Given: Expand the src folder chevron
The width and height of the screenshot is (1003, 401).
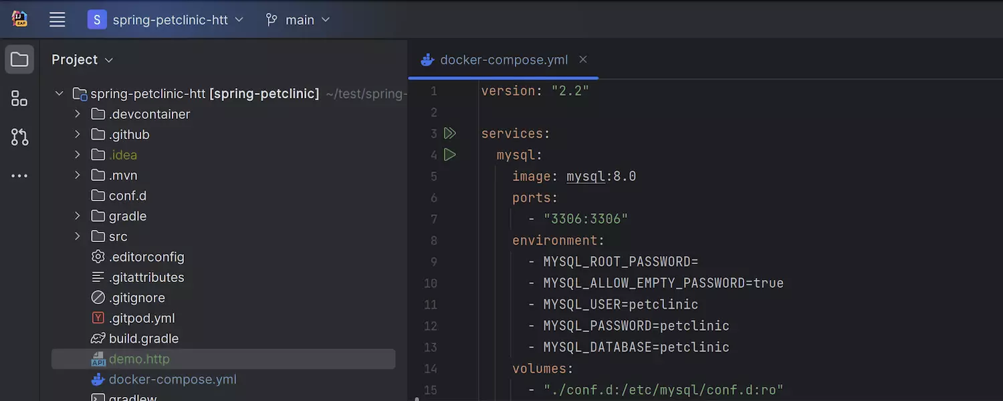Looking at the screenshot, I should point(78,237).
